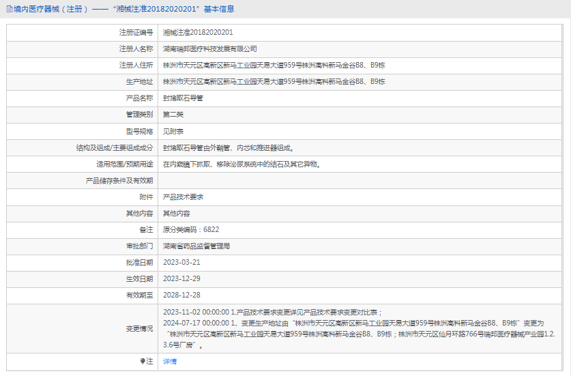Click the 有效期至 label
Screen dimensions: 571x376
pyautogui.click(x=139, y=295)
